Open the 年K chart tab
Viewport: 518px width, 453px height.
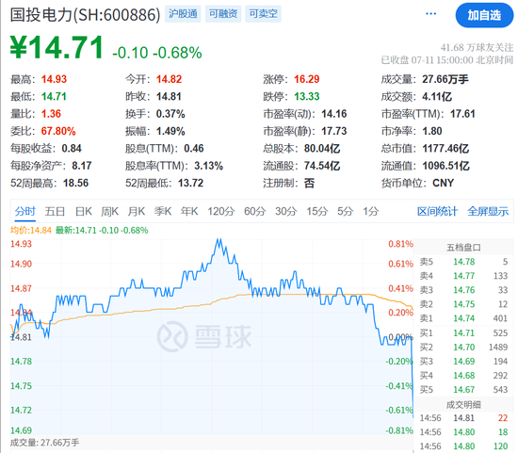pos(189,211)
